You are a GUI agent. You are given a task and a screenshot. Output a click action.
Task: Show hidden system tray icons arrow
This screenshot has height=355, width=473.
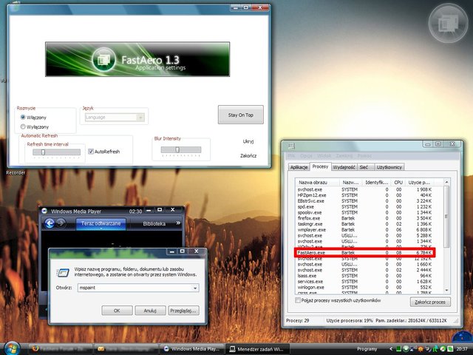click(391, 349)
